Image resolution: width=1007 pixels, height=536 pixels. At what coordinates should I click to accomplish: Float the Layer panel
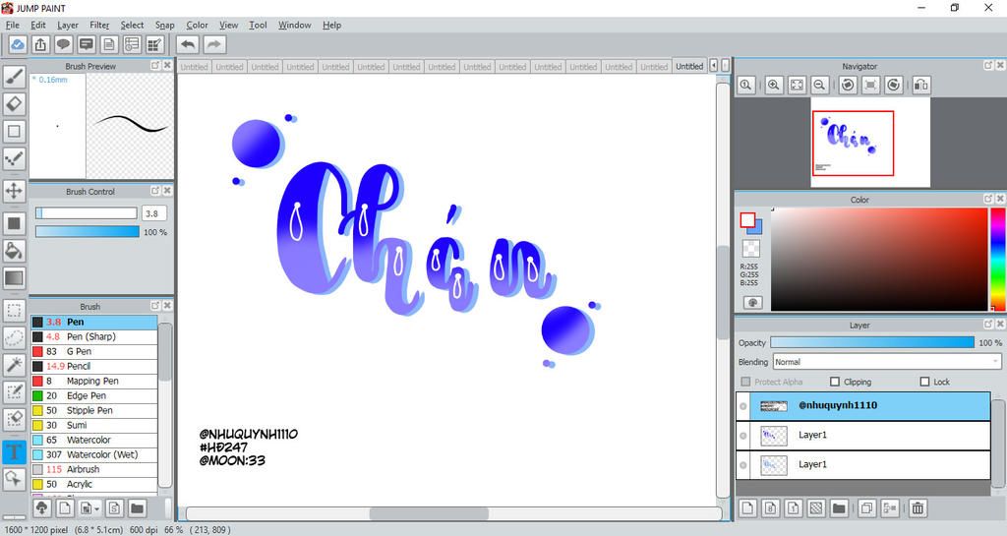click(988, 325)
